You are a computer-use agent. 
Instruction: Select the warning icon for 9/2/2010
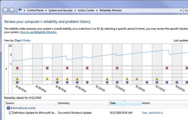pyautogui.click(x=107, y=79)
